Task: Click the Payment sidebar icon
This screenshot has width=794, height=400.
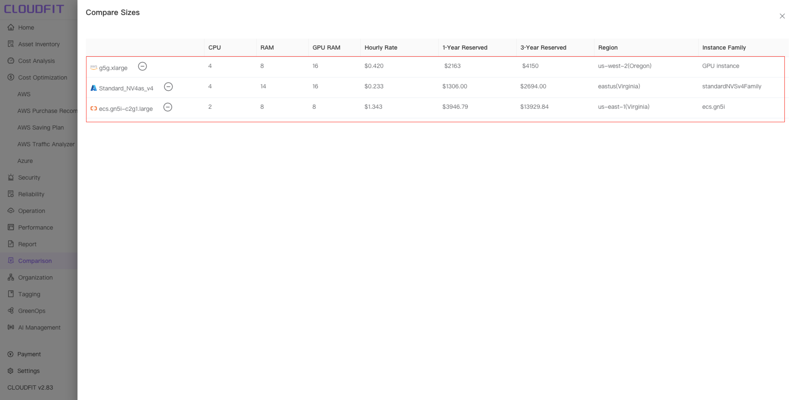Action: coord(10,354)
